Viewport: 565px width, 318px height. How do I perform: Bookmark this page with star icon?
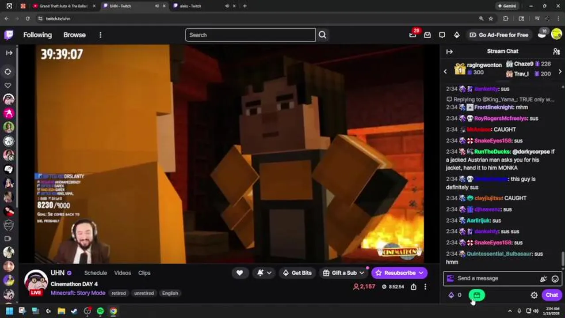(x=491, y=19)
